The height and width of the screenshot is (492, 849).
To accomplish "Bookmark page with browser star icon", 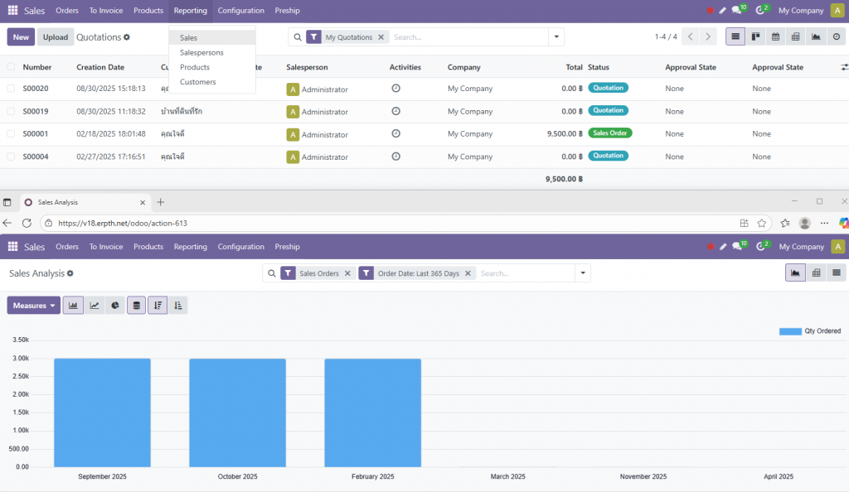I will click(x=762, y=224).
